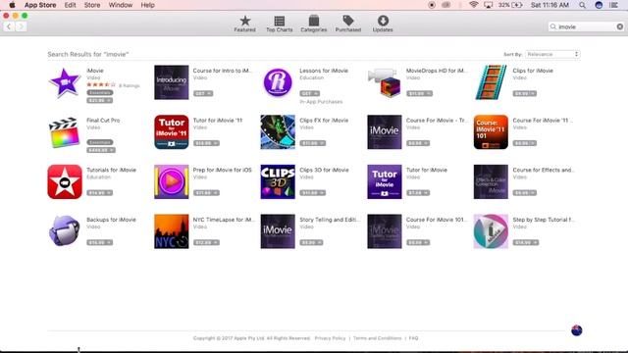Open the NYC TimeLapse for iMovie icon
This screenshot has height=353, width=628.
point(172,231)
